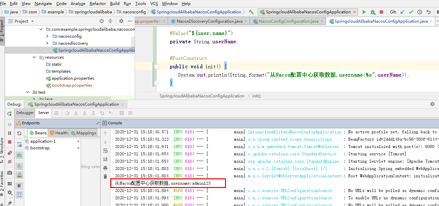Open the Analyze menu
This screenshot has height=206, width=439.
pyautogui.click(x=78, y=4)
